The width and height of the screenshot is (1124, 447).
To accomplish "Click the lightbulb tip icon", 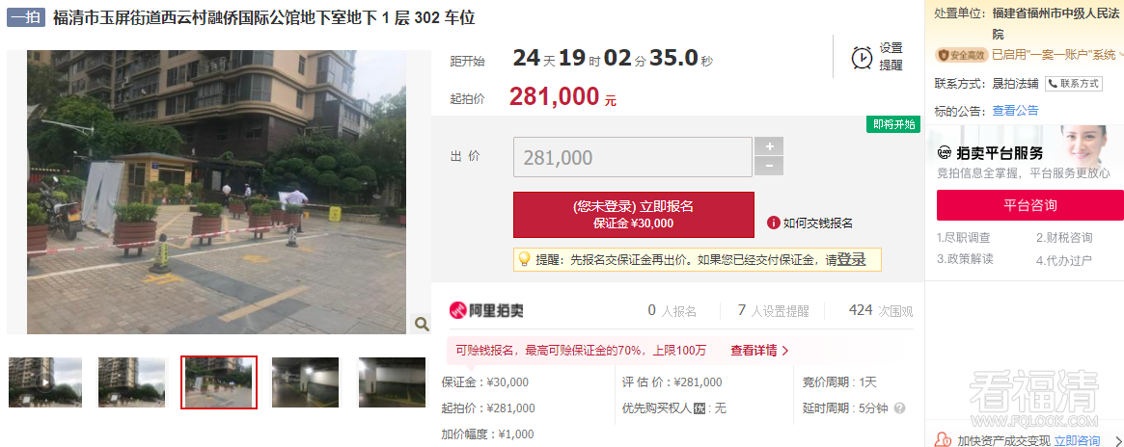I will (x=524, y=259).
